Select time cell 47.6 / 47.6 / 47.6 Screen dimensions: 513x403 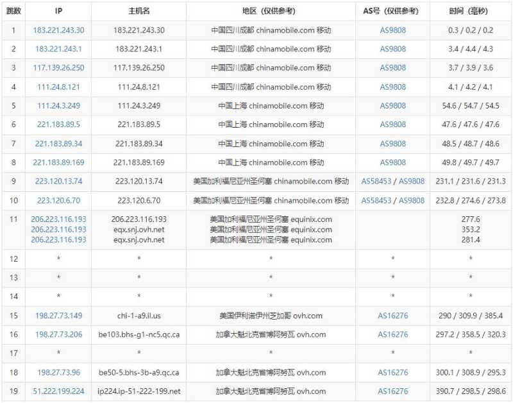tap(471, 124)
